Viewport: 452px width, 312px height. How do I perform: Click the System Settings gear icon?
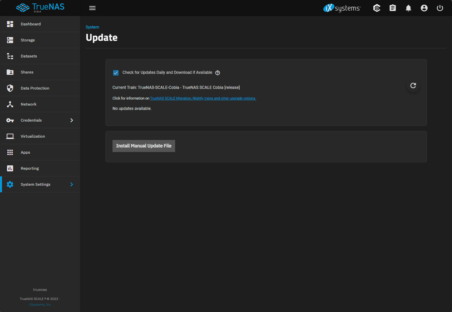pyautogui.click(x=10, y=184)
